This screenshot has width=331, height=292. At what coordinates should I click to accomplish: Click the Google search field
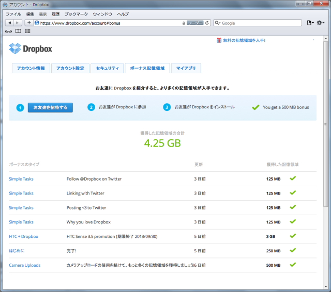(x=258, y=23)
